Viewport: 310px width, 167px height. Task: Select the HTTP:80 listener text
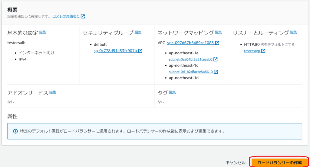[252, 45]
